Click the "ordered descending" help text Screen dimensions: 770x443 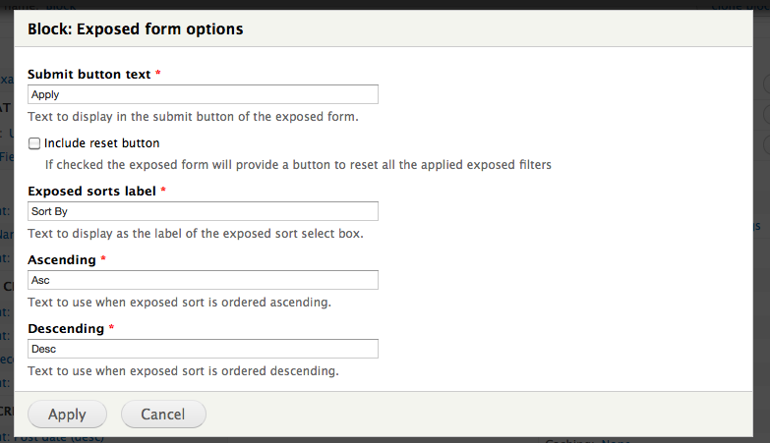[x=183, y=370]
